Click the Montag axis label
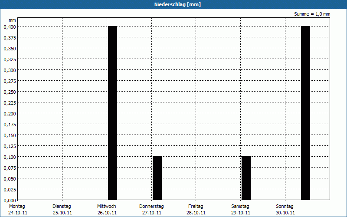This screenshot has height=217, width=347. pyautogui.click(x=17, y=206)
